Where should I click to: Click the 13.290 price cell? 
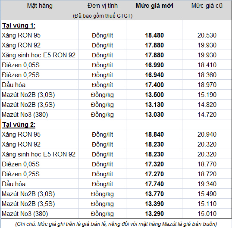pyautogui.click(x=154, y=214)
